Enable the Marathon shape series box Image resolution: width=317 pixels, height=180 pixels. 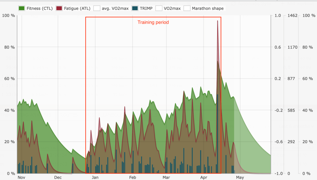(187, 8)
